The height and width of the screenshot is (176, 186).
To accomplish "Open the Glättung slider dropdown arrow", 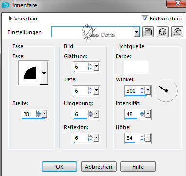I will click(96, 66).
